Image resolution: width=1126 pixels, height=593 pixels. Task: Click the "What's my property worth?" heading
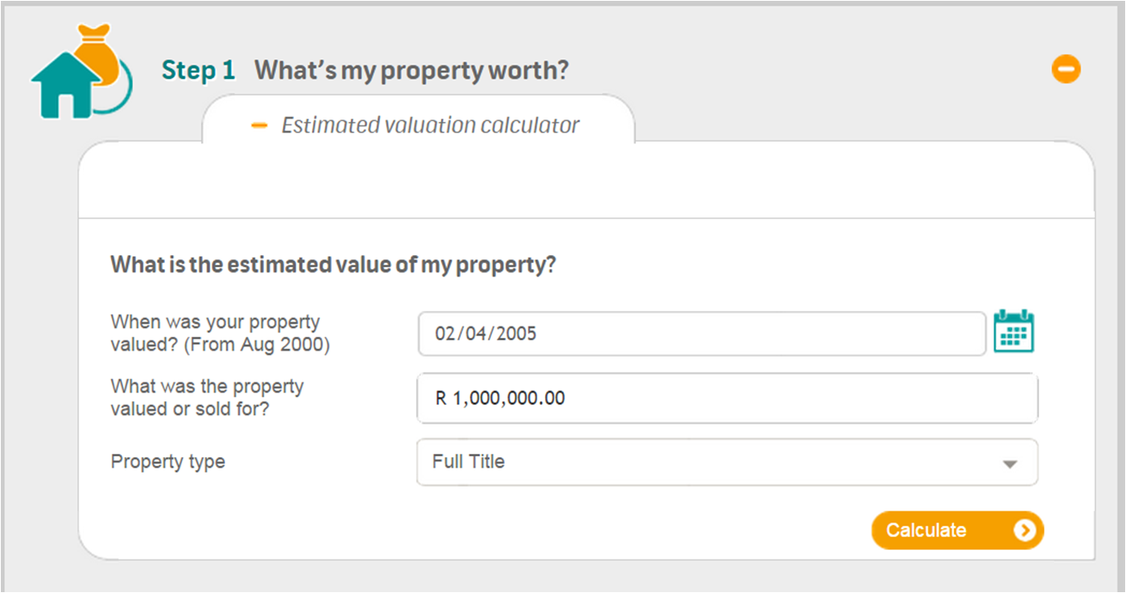coord(411,70)
